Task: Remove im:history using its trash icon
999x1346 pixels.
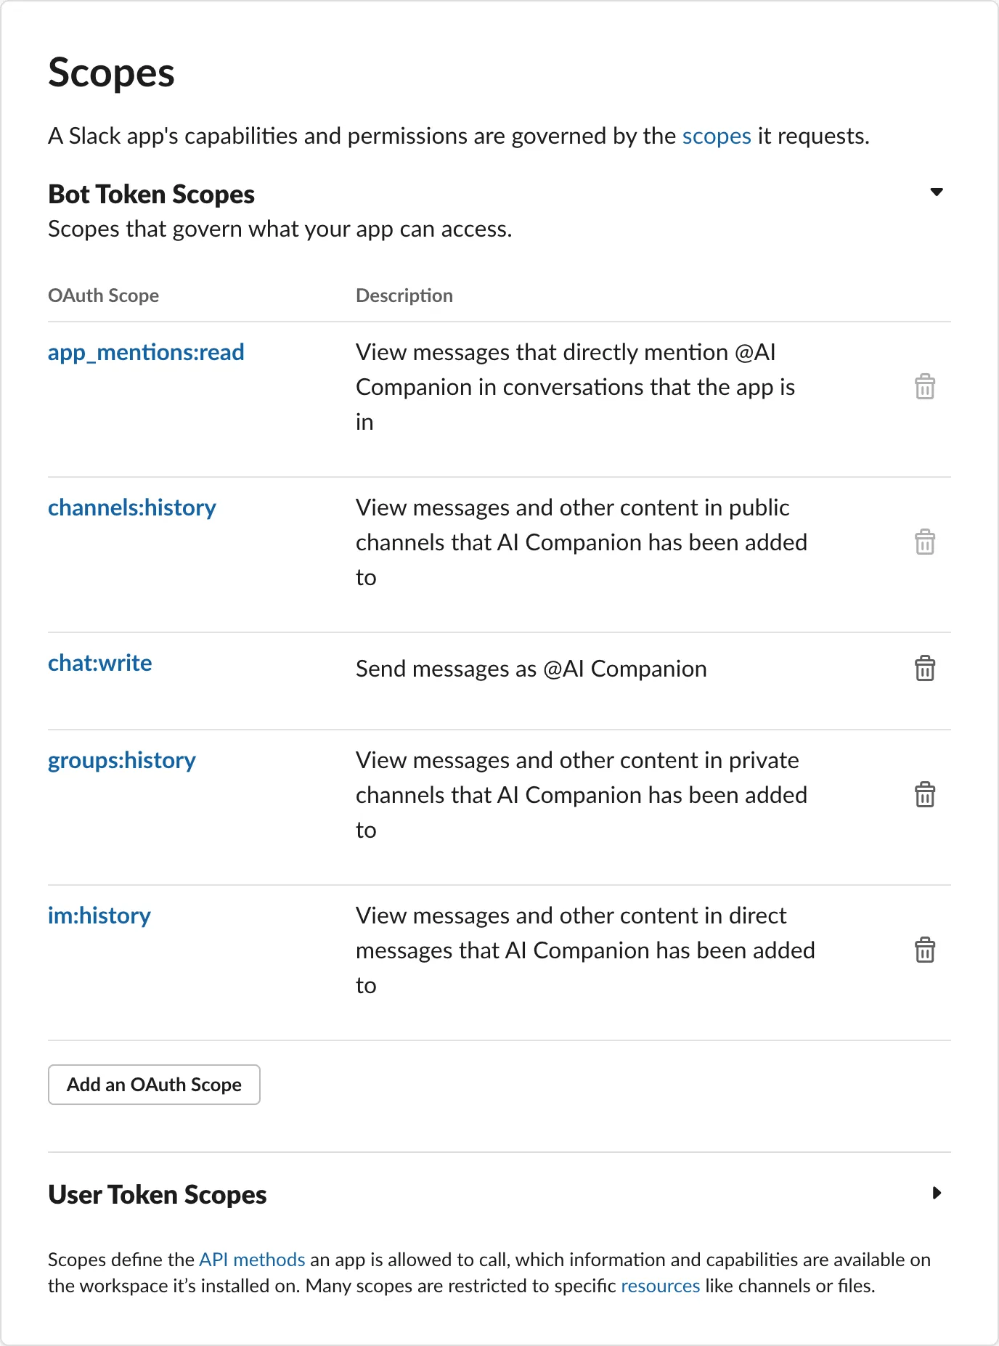Action: (x=924, y=950)
